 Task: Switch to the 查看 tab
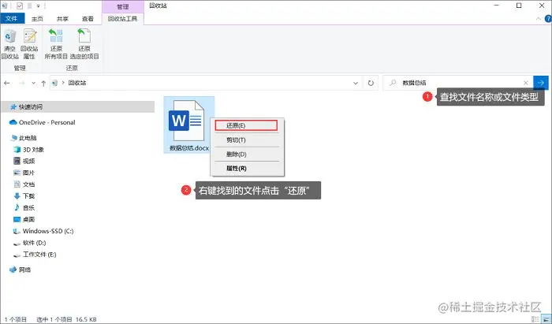88,19
